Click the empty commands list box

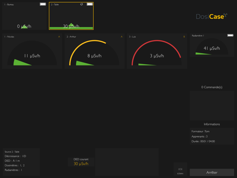[x=212, y=106]
